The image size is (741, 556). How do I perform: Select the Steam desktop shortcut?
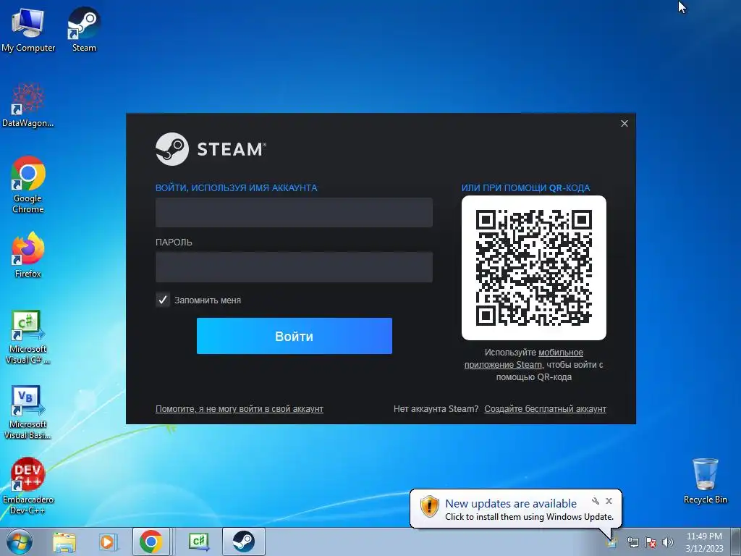tap(84, 29)
